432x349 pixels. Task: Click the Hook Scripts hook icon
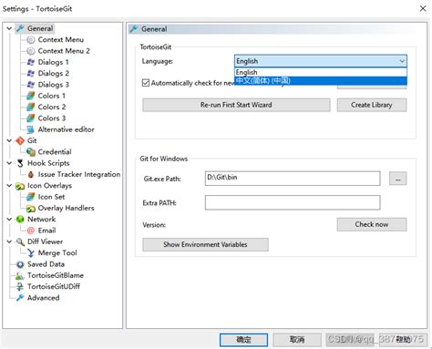point(20,163)
